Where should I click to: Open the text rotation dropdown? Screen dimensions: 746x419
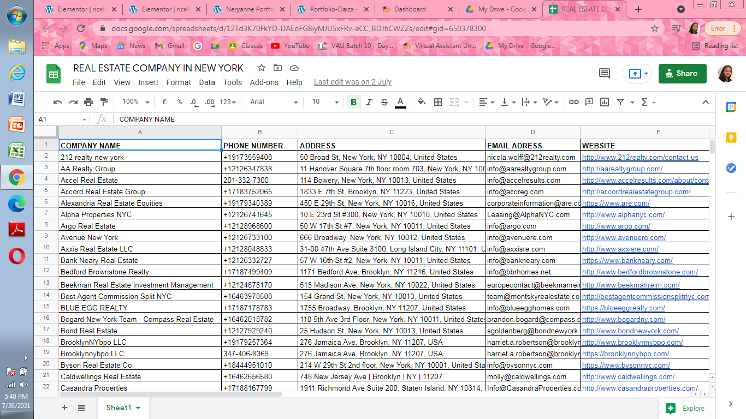[551, 102]
